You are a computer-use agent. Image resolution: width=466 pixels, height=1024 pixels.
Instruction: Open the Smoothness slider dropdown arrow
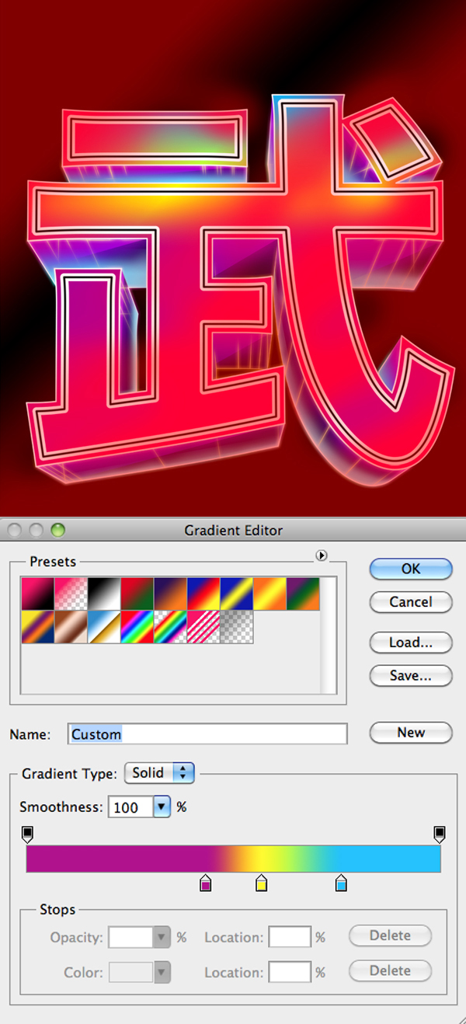pos(162,807)
